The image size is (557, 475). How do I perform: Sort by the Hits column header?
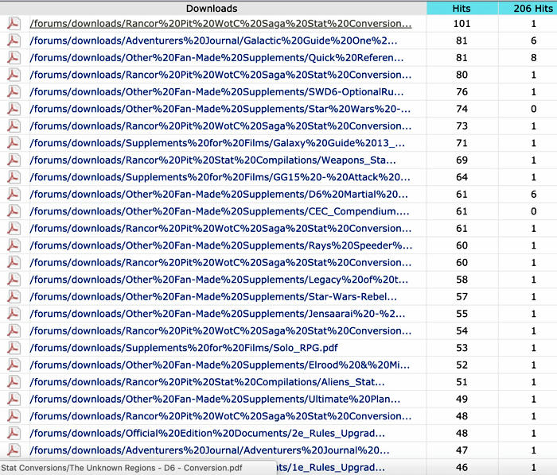tap(462, 8)
